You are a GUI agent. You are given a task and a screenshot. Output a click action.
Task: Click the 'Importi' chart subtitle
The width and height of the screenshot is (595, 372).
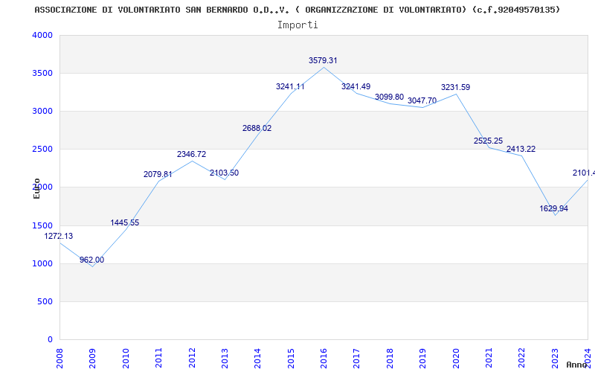click(297, 25)
